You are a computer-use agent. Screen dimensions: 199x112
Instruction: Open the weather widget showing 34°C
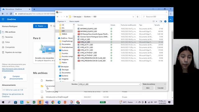[x=126, y=102]
